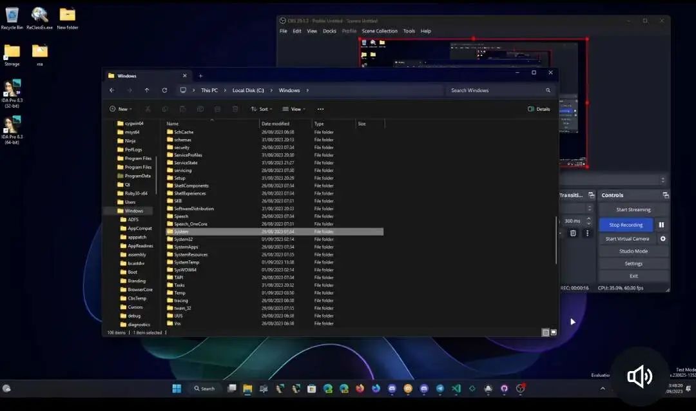Viewport: 696px width, 411px height.
Task: Open the Tools menu in OBS
Action: pyautogui.click(x=409, y=31)
